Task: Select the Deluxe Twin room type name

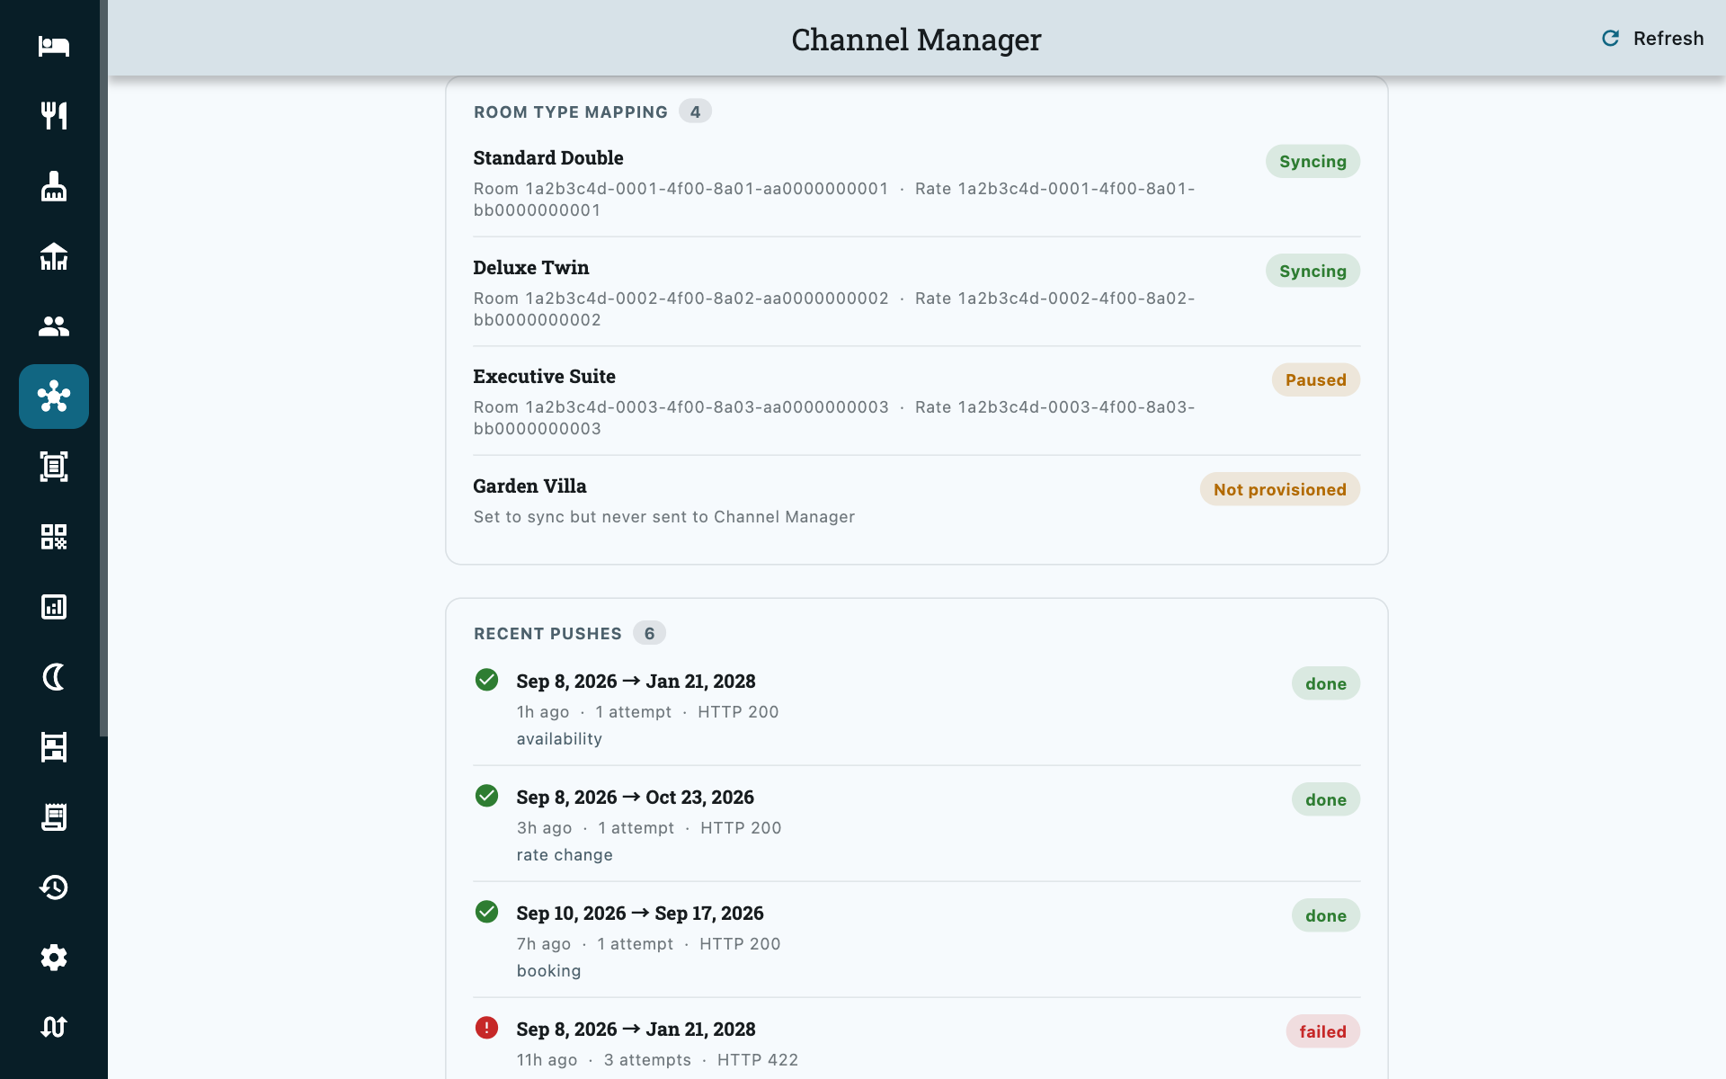Action: coord(531,268)
